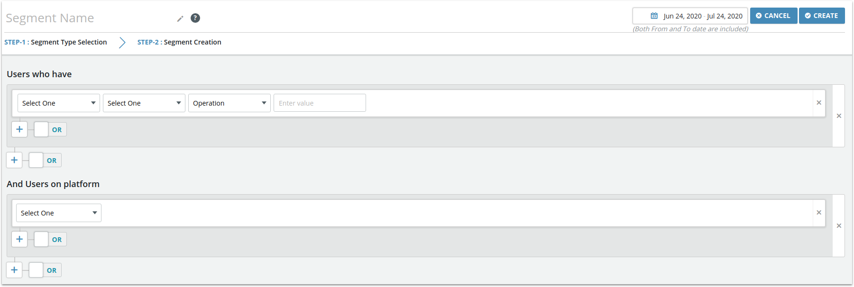
Task: Remove the entire Users who have group
Action: [839, 116]
